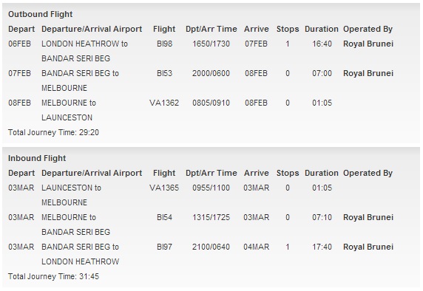The width and height of the screenshot is (423, 291).
Task: Click the Inbound Flight heading
Action: coord(37,158)
